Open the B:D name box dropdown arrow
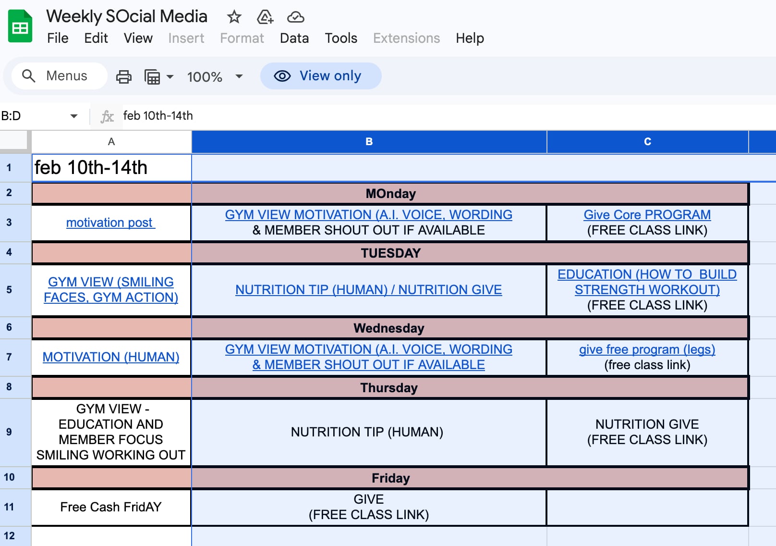 tap(74, 116)
